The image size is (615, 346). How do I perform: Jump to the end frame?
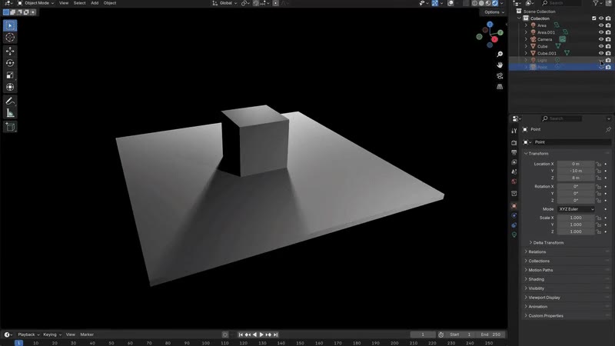point(276,334)
